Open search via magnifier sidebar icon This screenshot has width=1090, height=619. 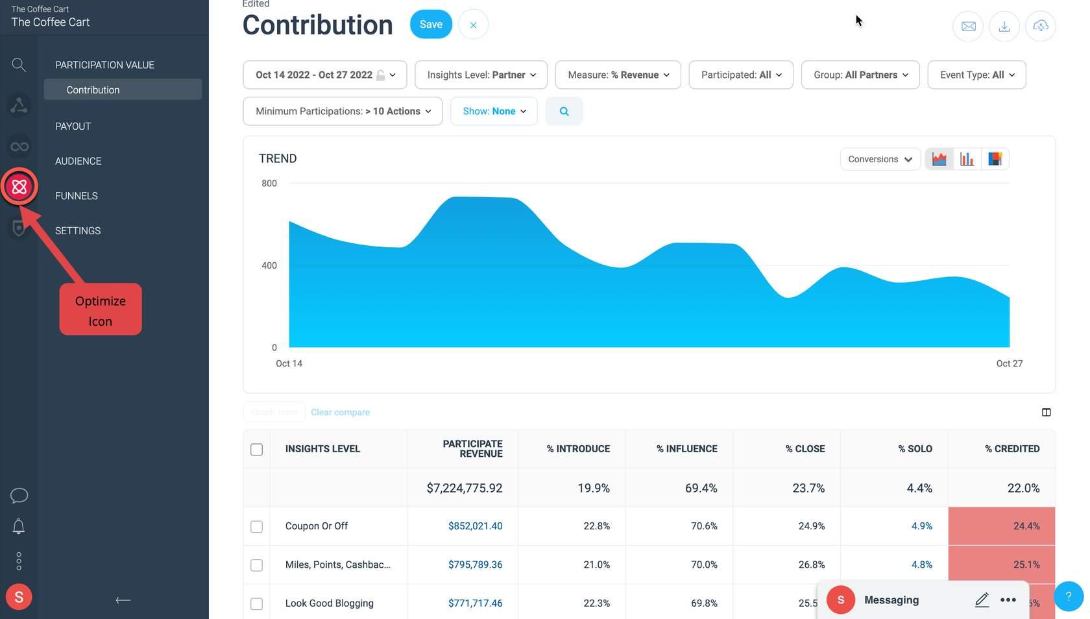19,65
